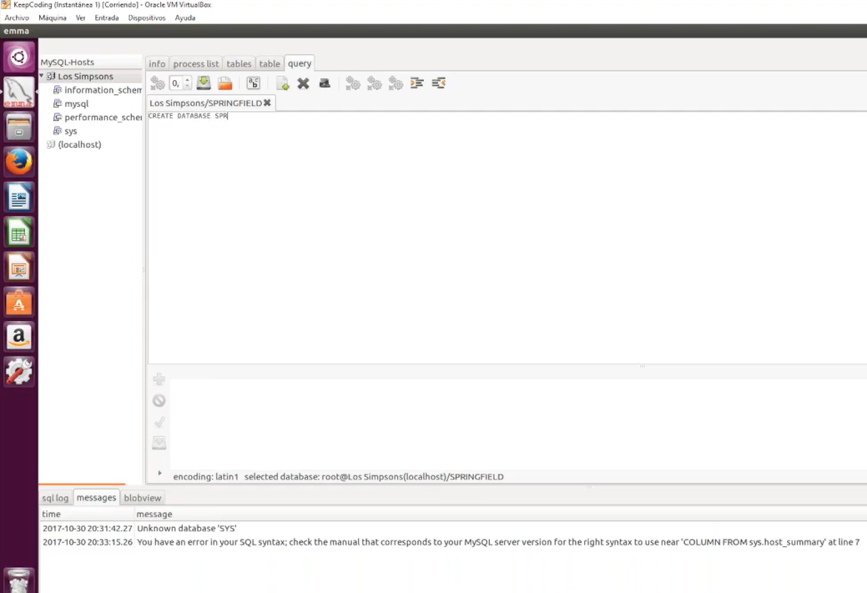Delete the current query page
This screenshot has width=867, height=593.
tap(303, 83)
